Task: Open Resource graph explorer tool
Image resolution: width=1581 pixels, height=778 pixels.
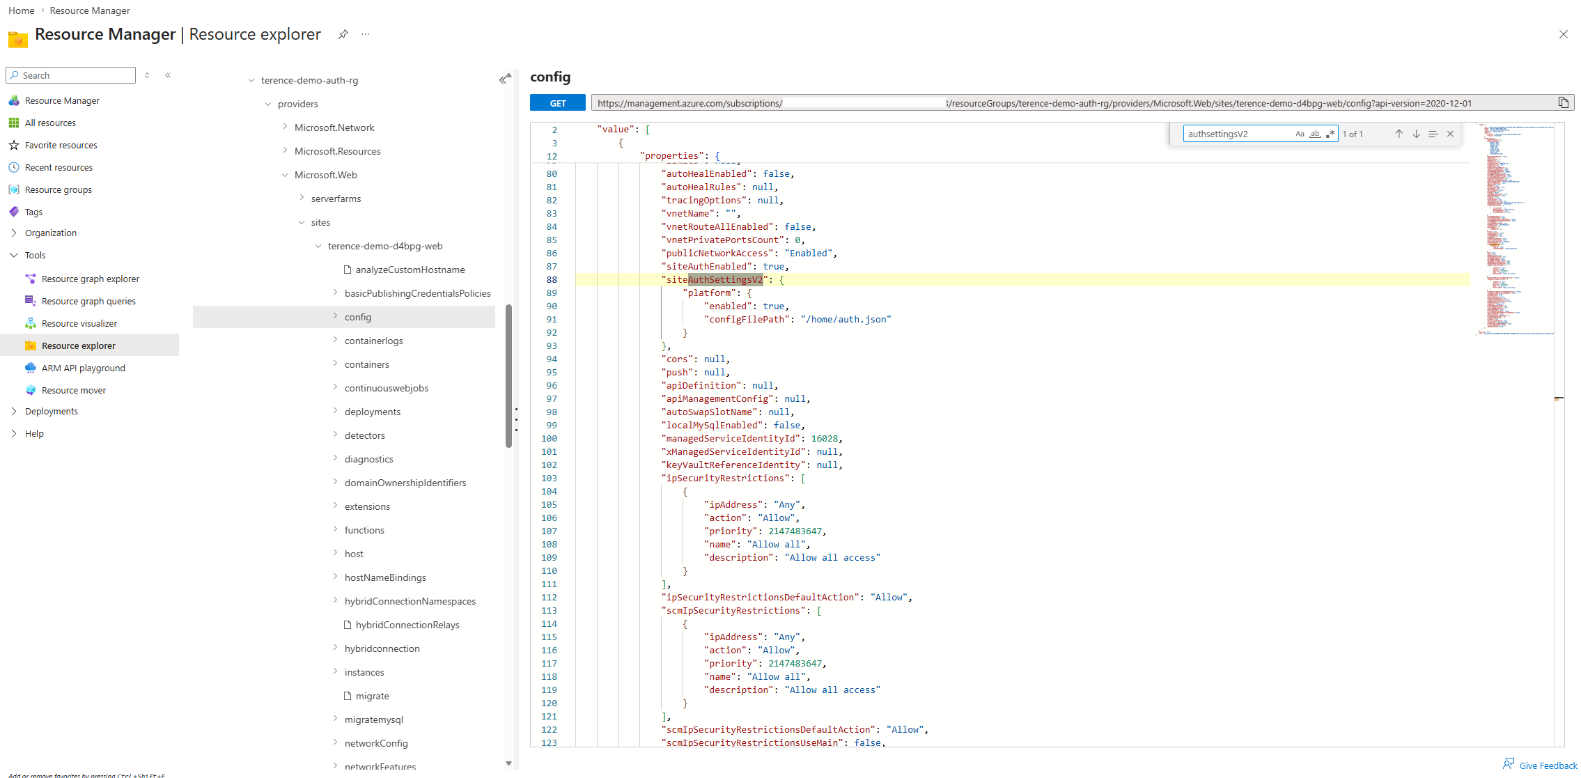Action: click(x=90, y=279)
